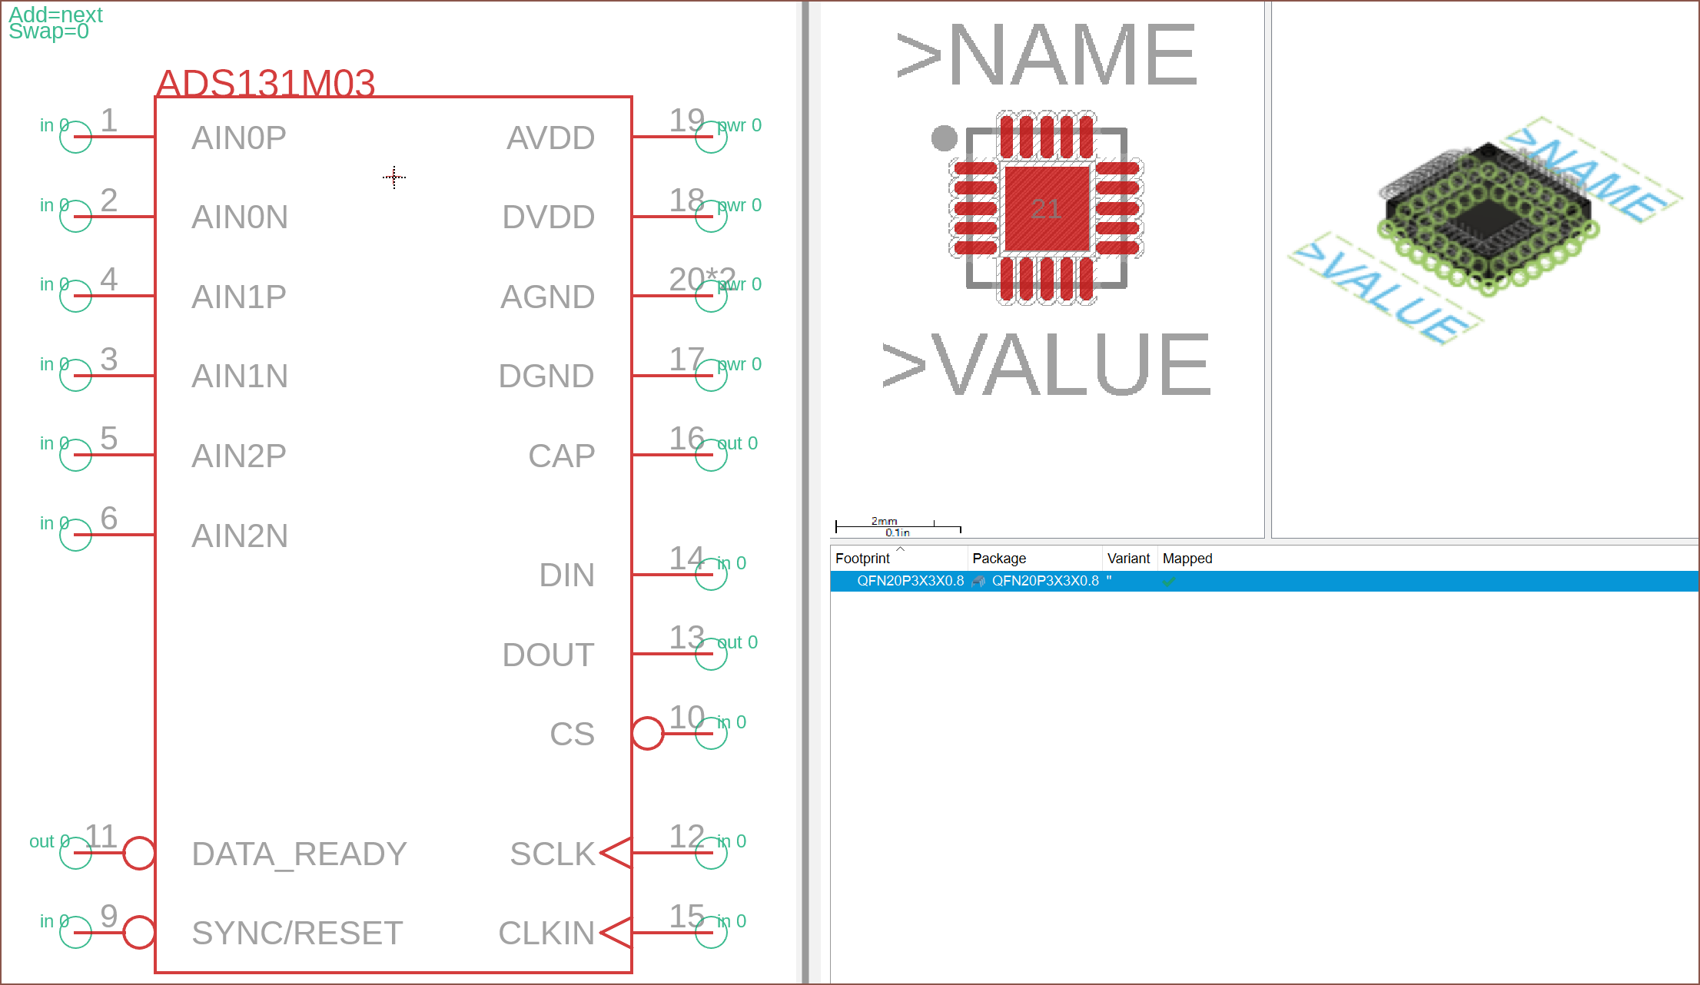Screen dimensions: 1700x985
Task: Click the inverted bubble on CS pin
Action: (648, 733)
